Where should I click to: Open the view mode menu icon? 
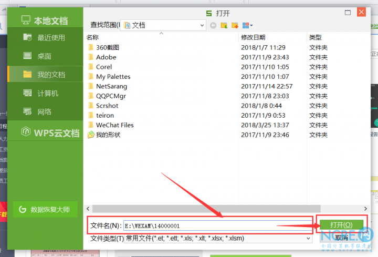coord(247,25)
